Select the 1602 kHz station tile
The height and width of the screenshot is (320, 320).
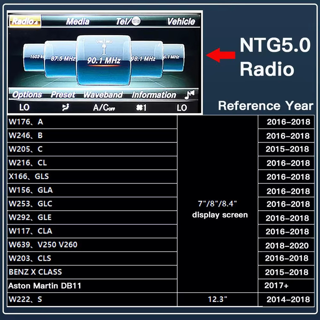[34, 58]
